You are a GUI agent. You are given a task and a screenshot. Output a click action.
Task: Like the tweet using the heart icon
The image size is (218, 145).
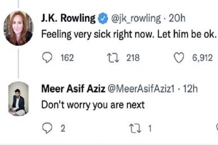178,58
